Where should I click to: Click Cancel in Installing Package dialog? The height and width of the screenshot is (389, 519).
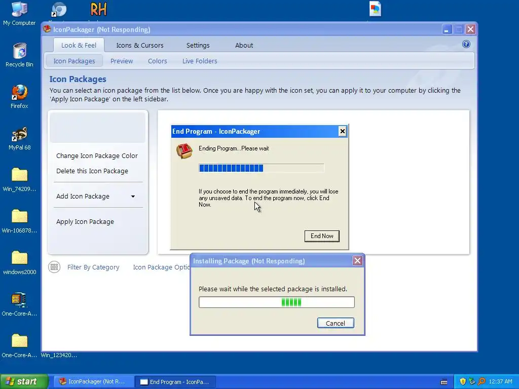click(x=336, y=323)
